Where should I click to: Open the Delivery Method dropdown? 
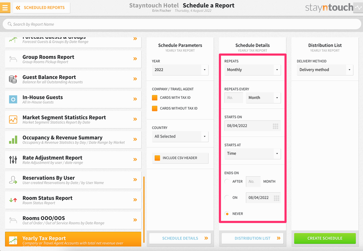pos(325,70)
